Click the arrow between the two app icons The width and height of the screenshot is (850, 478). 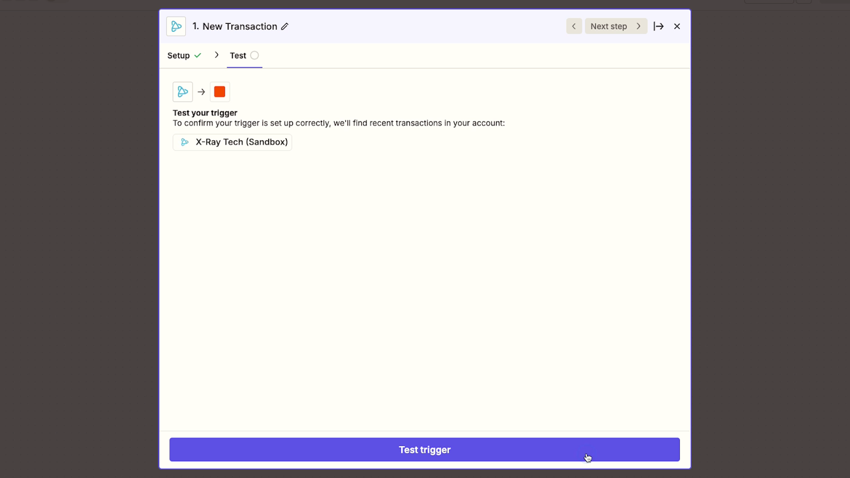point(201,92)
